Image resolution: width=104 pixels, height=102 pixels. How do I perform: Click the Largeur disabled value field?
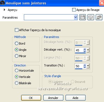point(79,58)
